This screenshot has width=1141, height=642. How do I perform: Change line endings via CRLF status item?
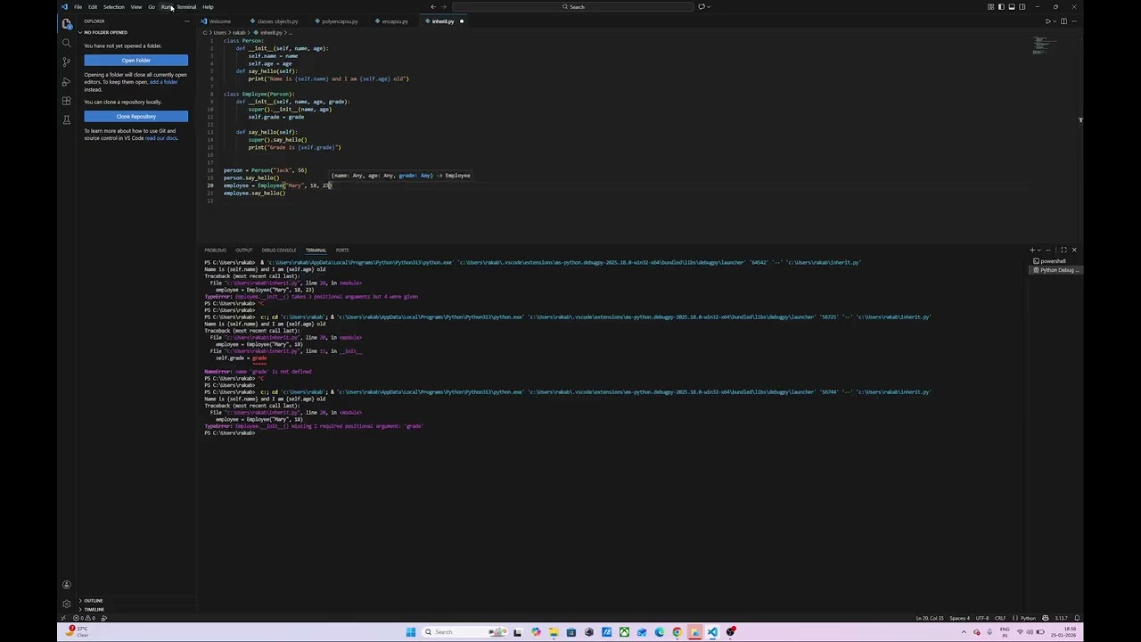(x=1000, y=618)
